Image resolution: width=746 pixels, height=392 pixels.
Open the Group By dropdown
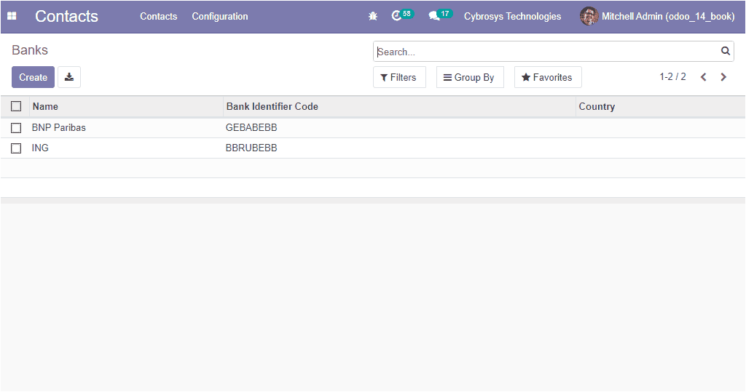click(470, 77)
